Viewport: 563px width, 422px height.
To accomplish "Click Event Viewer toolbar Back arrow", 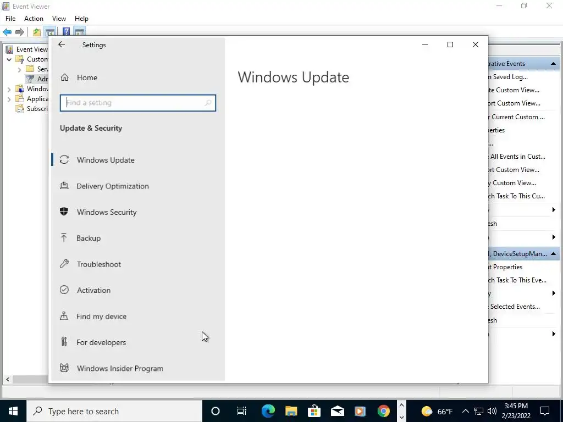I will point(7,32).
